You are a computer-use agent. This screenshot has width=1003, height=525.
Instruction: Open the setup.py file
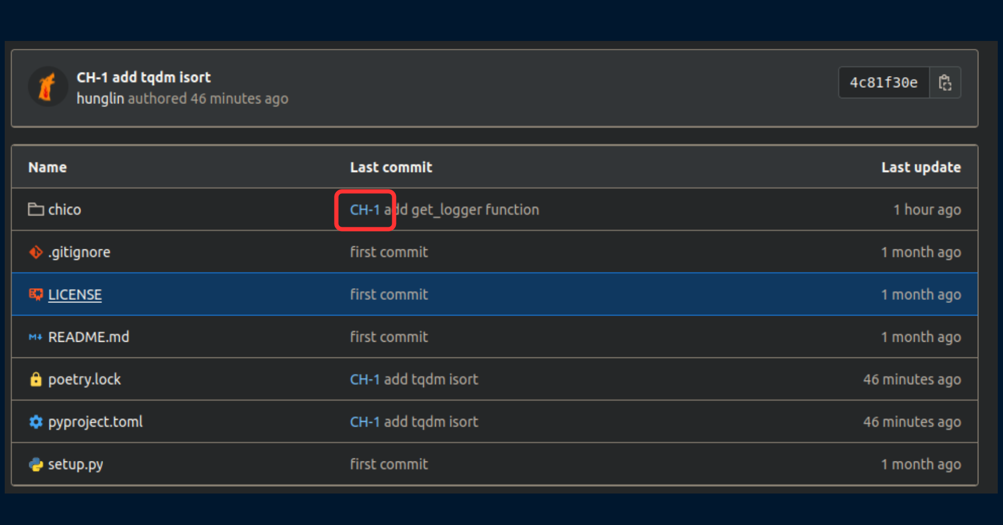tap(76, 465)
